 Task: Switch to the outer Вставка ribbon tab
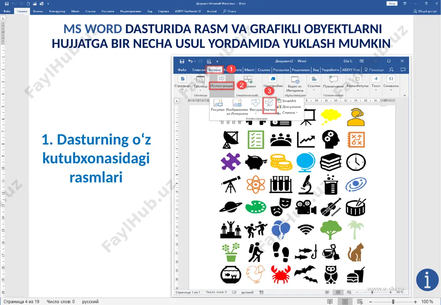point(38,11)
